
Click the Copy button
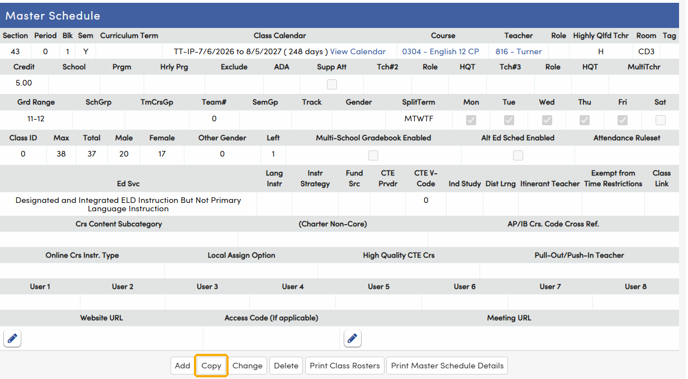[x=211, y=366]
